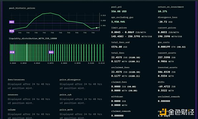This screenshot has height=119, width=198.
Task: Click the 0.5534 WETH invested assets value
Action: click(x=166, y=76)
